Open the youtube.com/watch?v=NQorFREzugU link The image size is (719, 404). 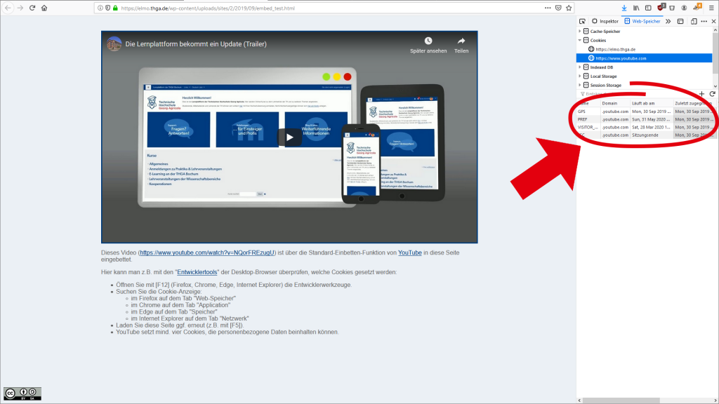click(x=207, y=252)
